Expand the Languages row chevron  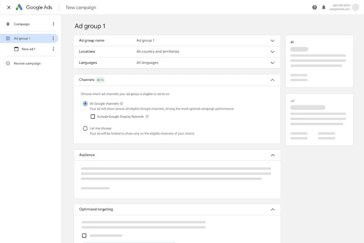[273, 63]
